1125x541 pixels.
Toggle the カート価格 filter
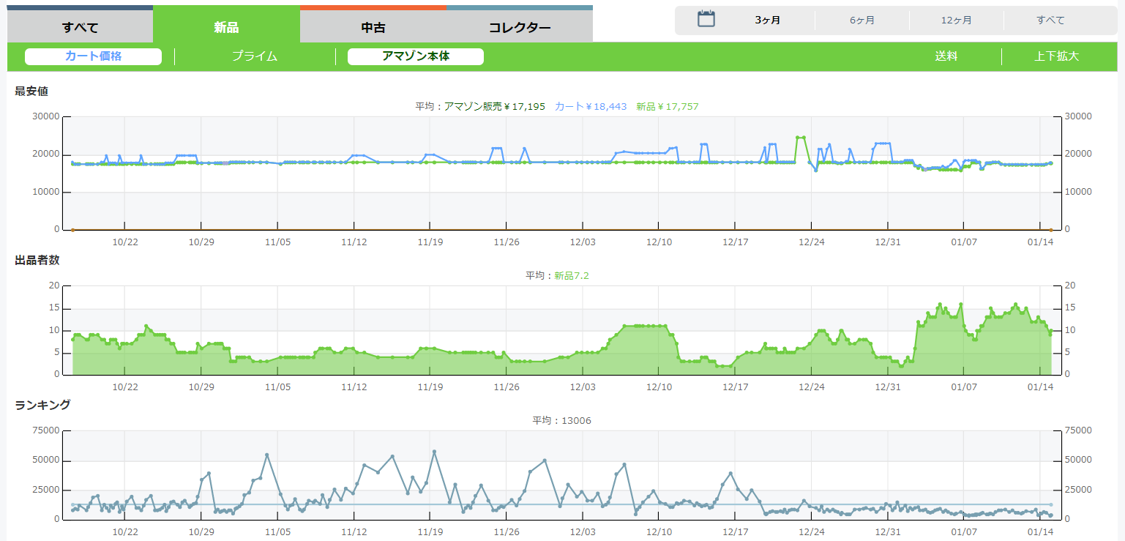click(x=93, y=56)
